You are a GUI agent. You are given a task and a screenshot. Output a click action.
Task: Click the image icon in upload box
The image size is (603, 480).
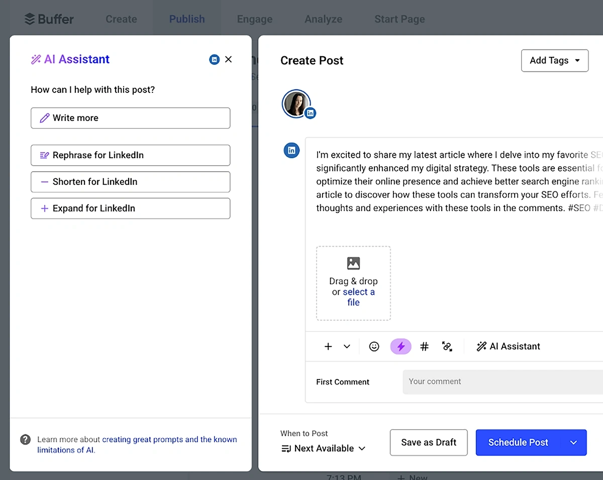click(354, 263)
